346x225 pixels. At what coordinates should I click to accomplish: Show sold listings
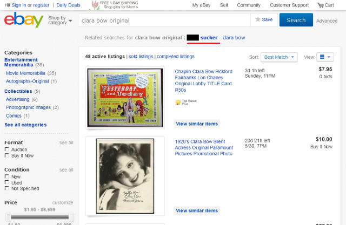click(x=139, y=56)
